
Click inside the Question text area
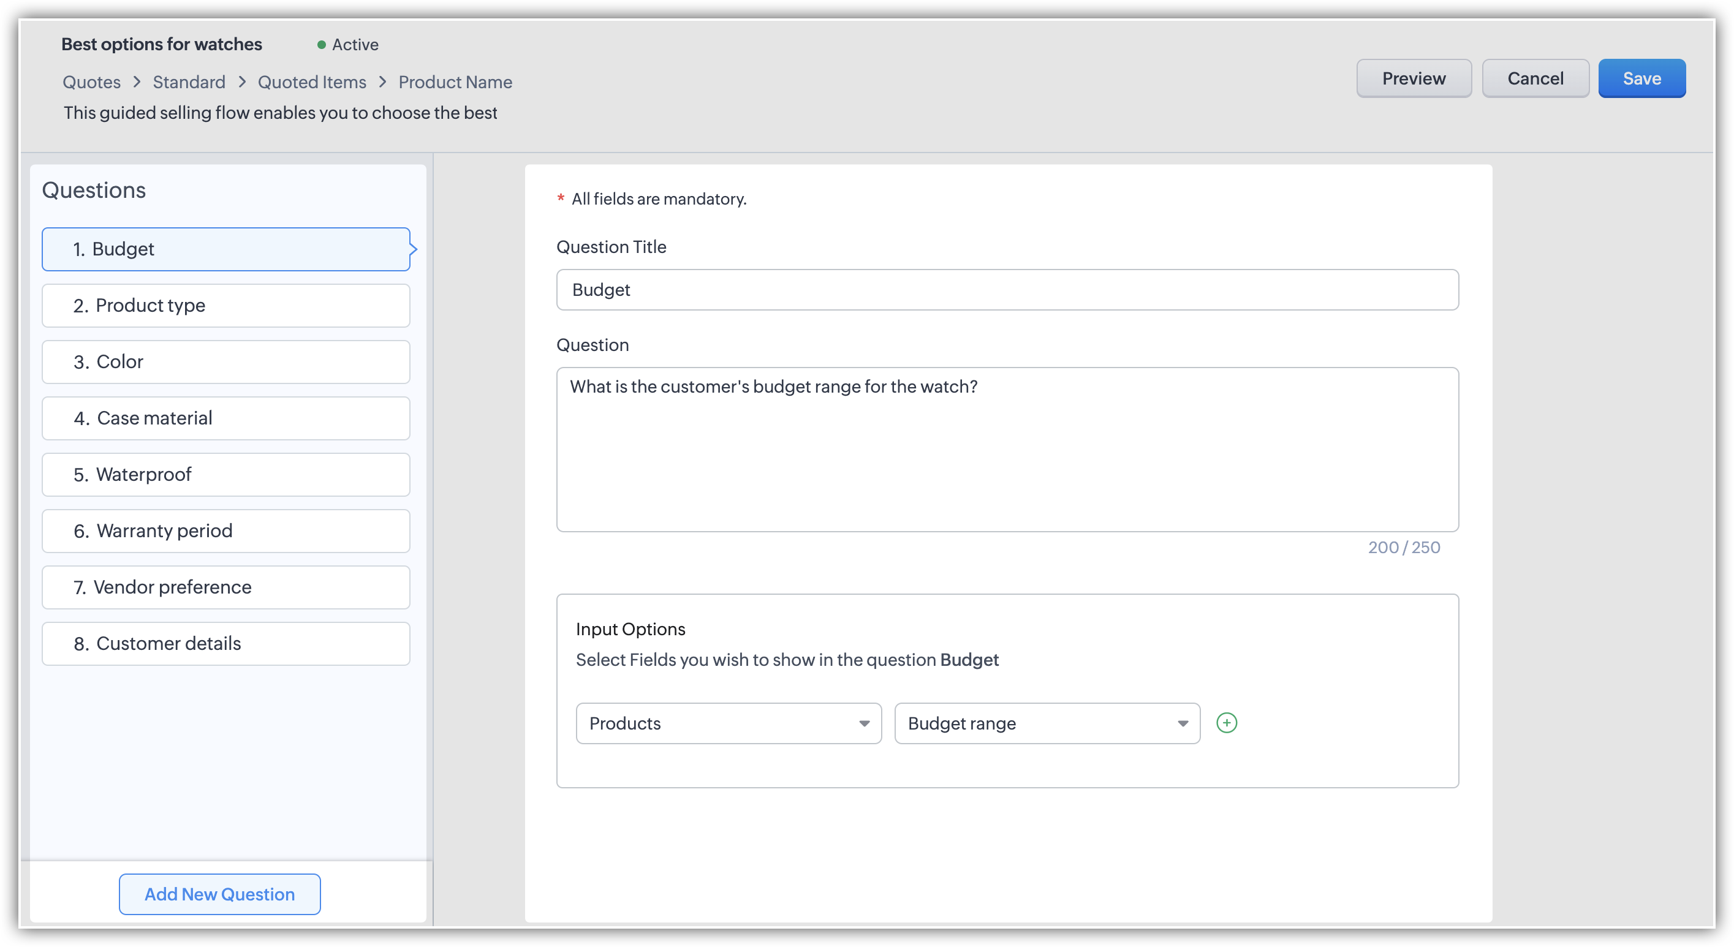1007,449
